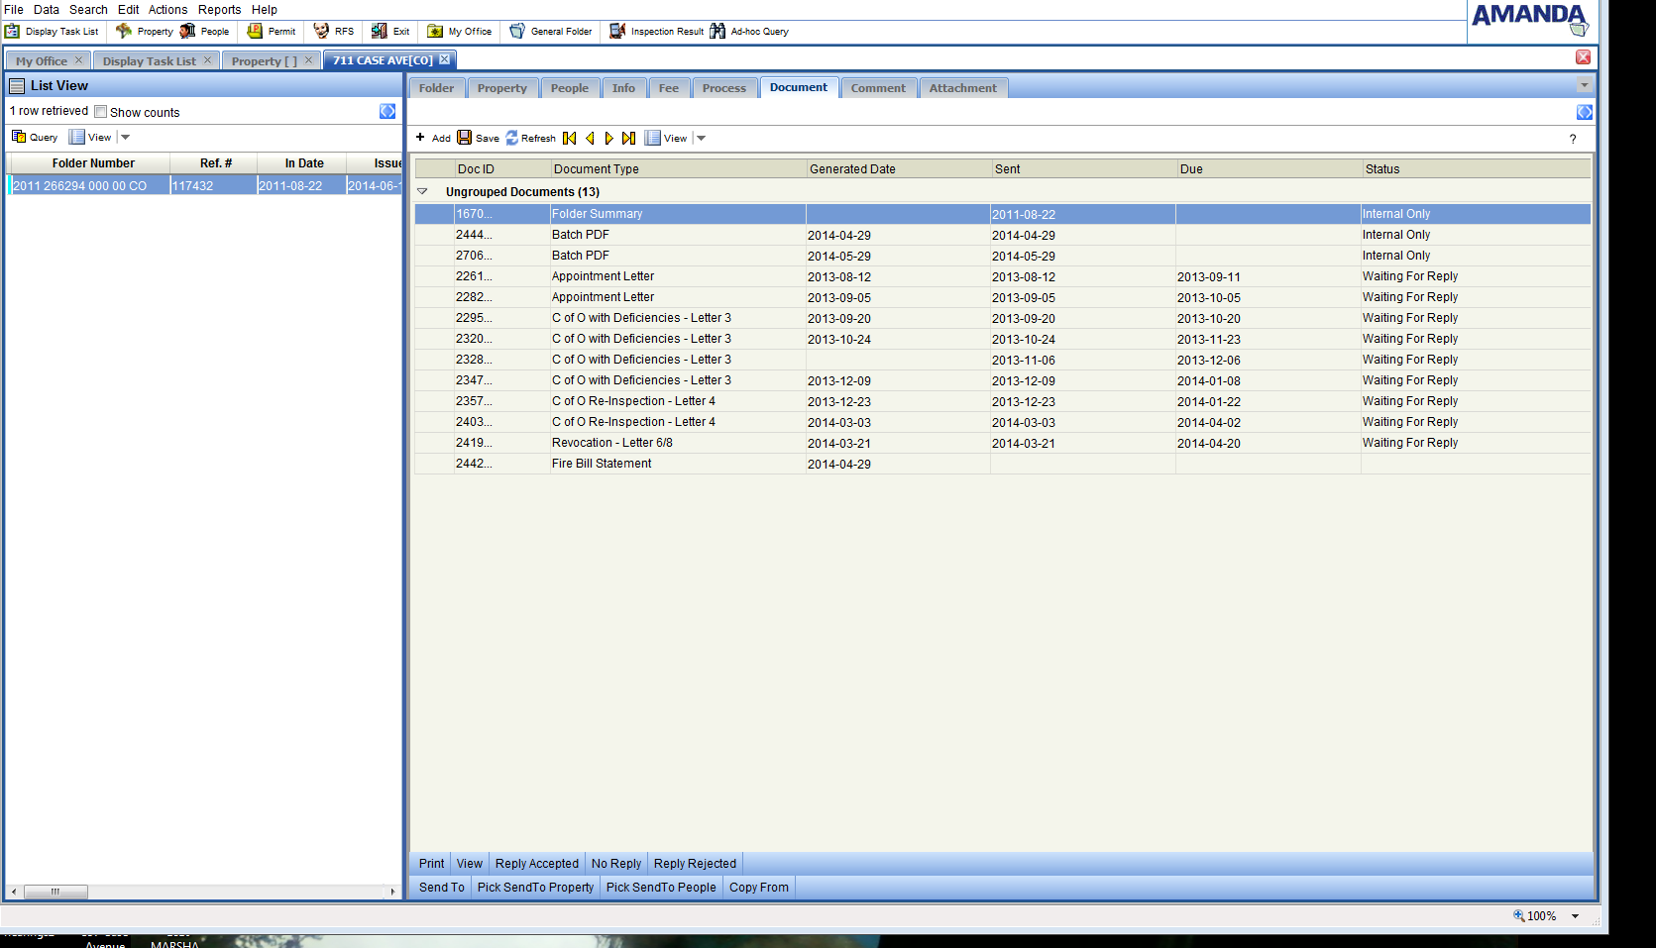Click the Add document plus icon
The height and width of the screenshot is (948, 1656).
click(x=420, y=138)
